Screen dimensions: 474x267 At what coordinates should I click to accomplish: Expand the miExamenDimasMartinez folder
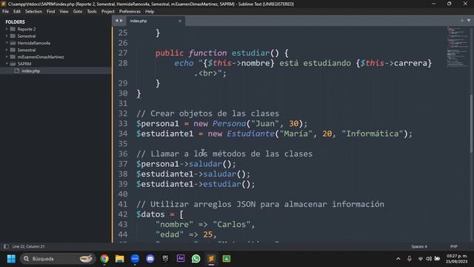7,57
